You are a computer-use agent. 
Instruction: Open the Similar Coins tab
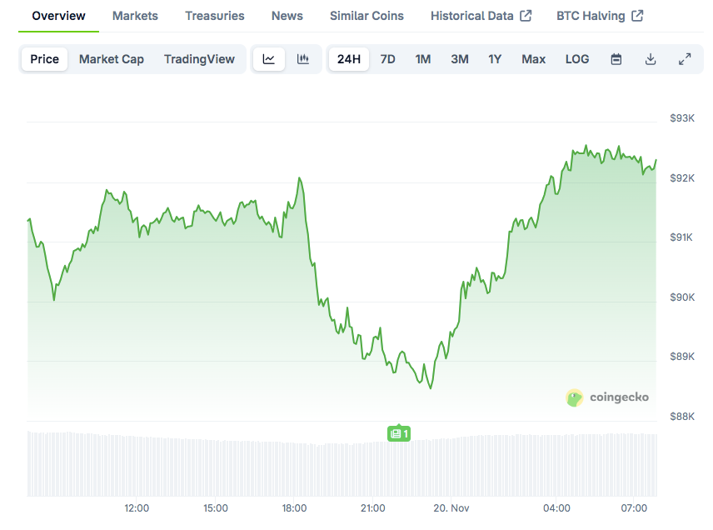tap(366, 16)
